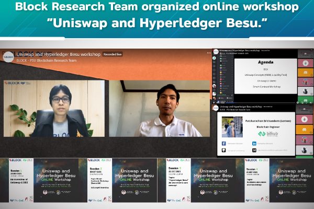Click the An overview of Uniswap & DEX text
The image size is (314, 209).
pos(19,181)
